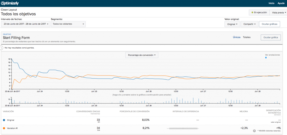Click the En ejecución status button
This screenshot has width=287, height=135.
point(259,12)
